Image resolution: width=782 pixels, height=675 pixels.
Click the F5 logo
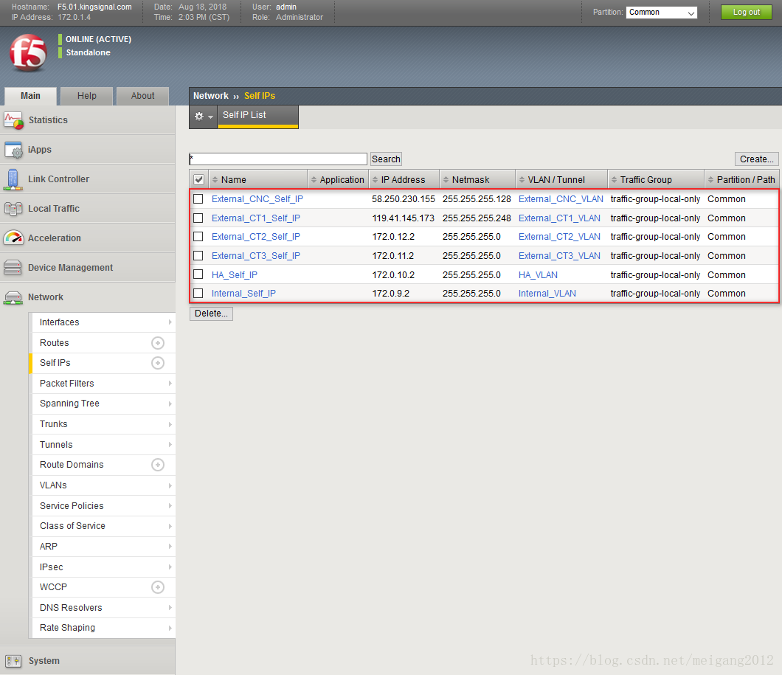[x=29, y=52]
